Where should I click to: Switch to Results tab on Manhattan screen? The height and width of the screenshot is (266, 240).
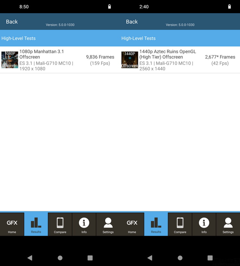click(x=36, y=224)
